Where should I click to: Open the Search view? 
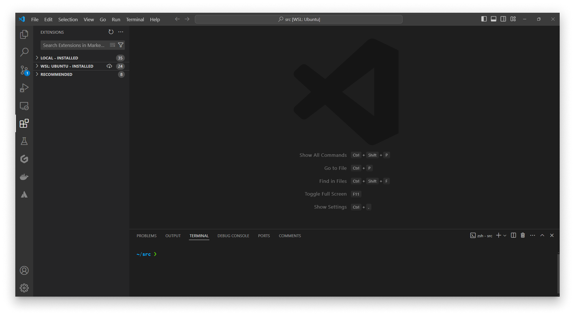tap(24, 52)
